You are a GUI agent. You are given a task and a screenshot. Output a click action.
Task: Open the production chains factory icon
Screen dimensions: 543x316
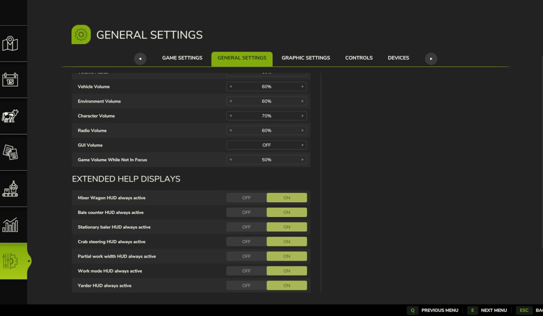(x=10, y=189)
